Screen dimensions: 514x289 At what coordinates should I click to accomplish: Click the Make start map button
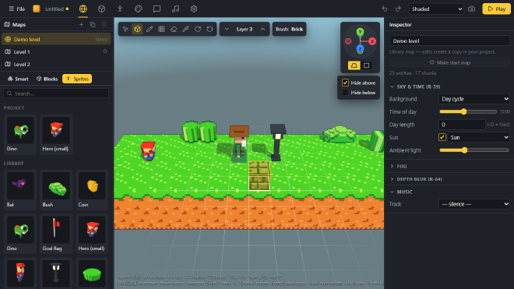tap(449, 62)
